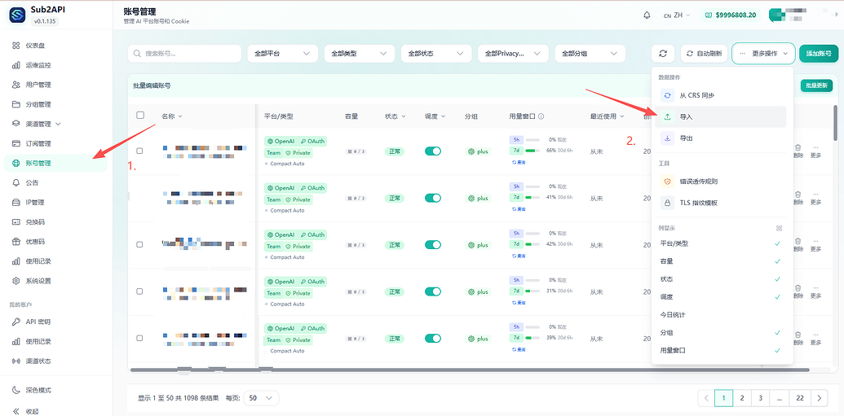This screenshot has height=416, width=844.
Task: Expand the 渠道管理 sidebar group
Action: click(56, 125)
